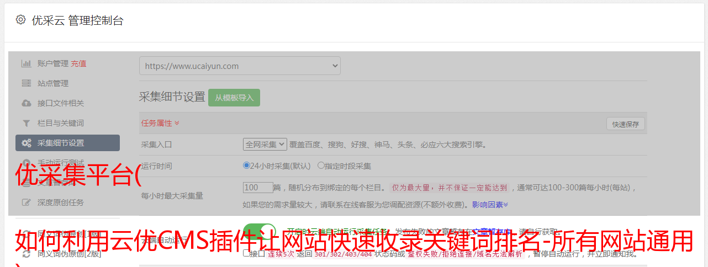Click the 每小时最大采集量 label

point(172,195)
